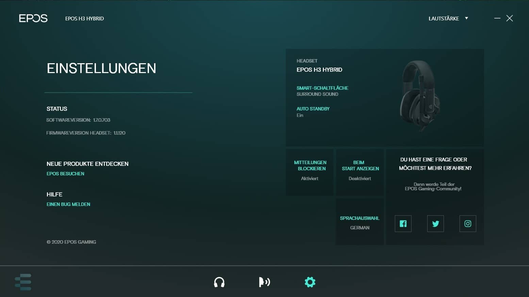Open the Sprachauswahl language selector
Image resolution: width=529 pixels, height=297 pixels.
(360, 223)
